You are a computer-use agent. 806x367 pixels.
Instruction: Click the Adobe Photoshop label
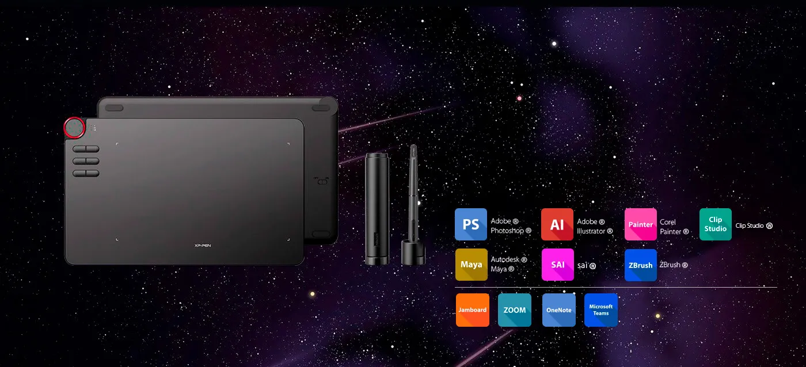pyautogui.click(x=511, y=226)
